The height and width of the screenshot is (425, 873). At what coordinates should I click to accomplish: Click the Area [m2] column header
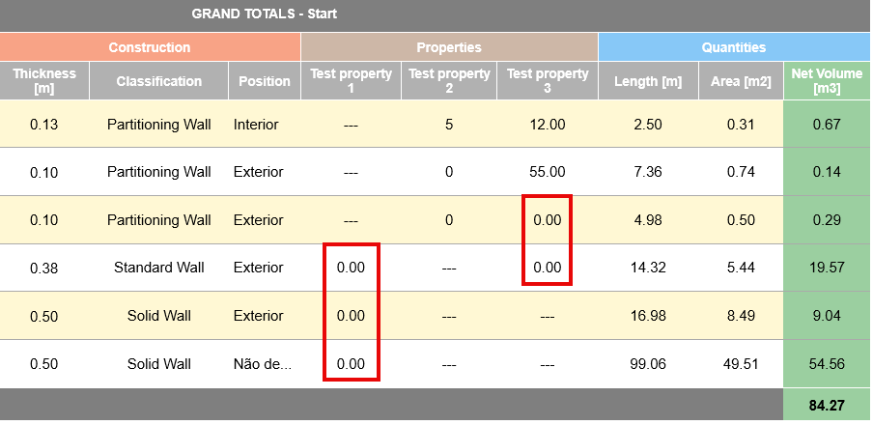tap(741, 81)
